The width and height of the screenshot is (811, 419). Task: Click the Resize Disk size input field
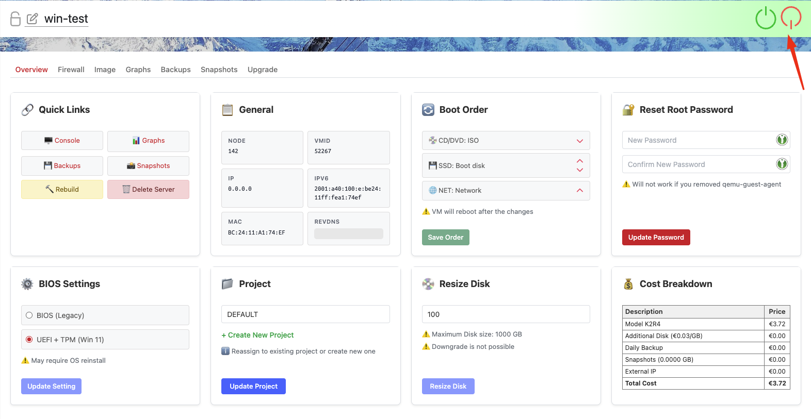click(x=506, y=314)
